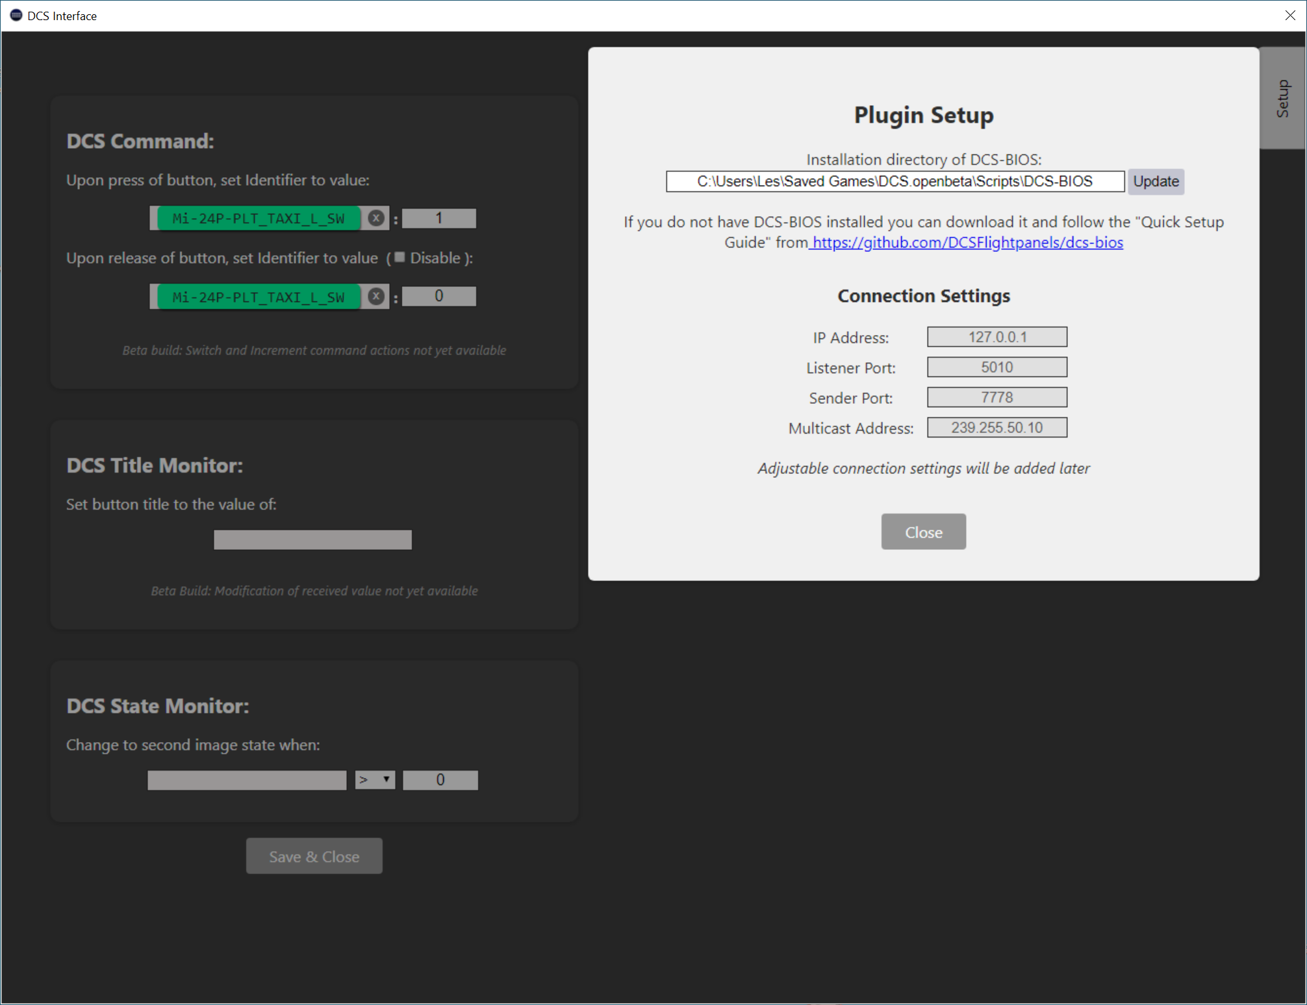Click Save & Close button
Image resolution: width=1307 pixels, height=1005 pixels.
click(314, 856)
